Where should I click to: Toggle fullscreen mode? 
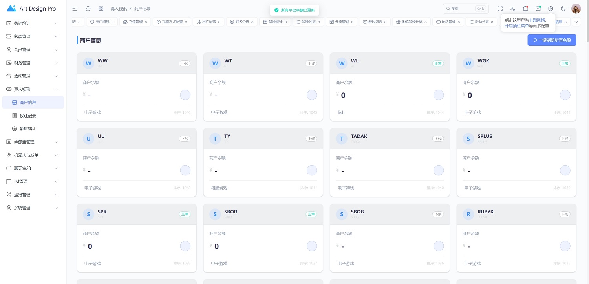(500, 9)
